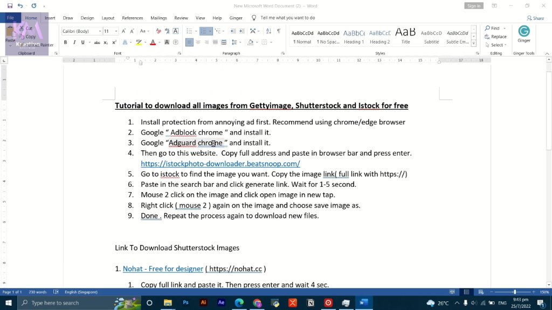Apply the Heading 1 style
The image size is (552, 310).
(354, 36)
